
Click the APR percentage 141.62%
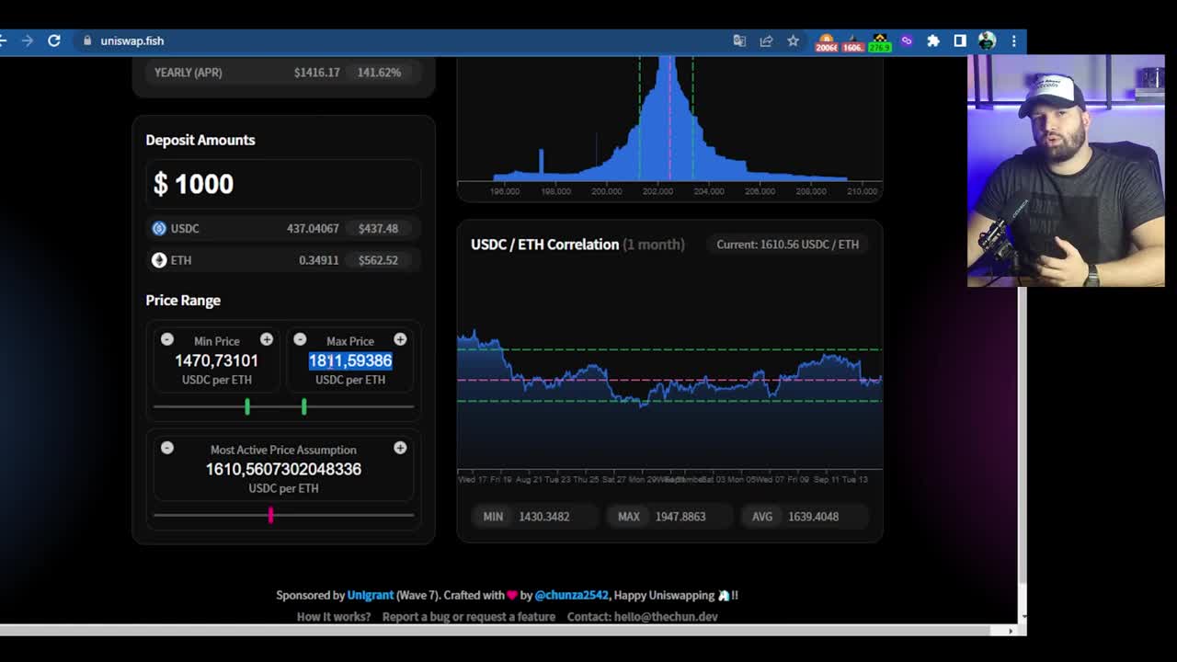pos(380,72)
